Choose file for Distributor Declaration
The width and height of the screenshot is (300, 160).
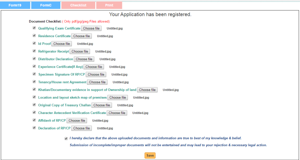pos(84,59)
